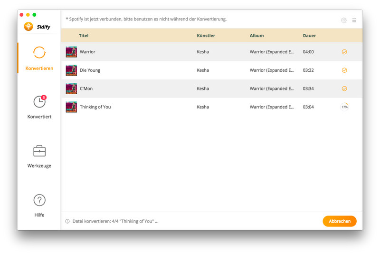Click the Album column header
This screenshot has width=380, height=255.
tap(256, 35)
